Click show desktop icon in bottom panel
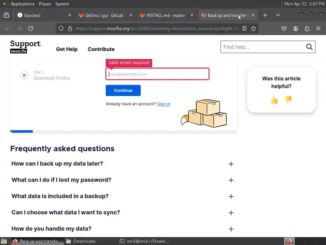The height and width of the screenshot is (245, 326). [4, 241]
